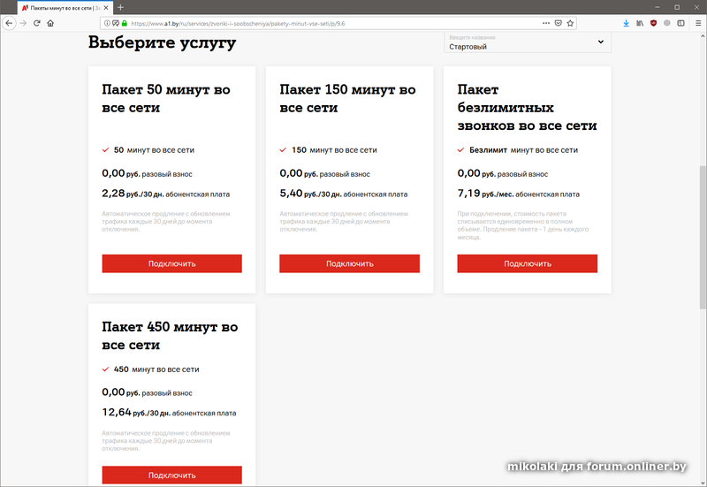Click the permissions icon in address bar
Screen dimensions: 707x487
pyautogui.click(x=116, y=23)
